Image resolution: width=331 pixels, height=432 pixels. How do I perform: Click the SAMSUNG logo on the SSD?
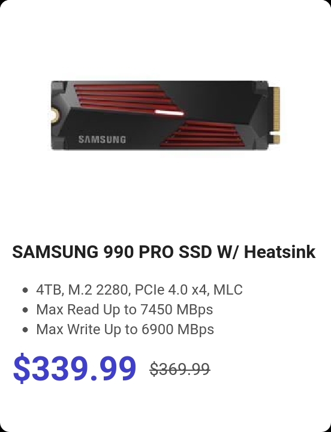click(102, 139)
